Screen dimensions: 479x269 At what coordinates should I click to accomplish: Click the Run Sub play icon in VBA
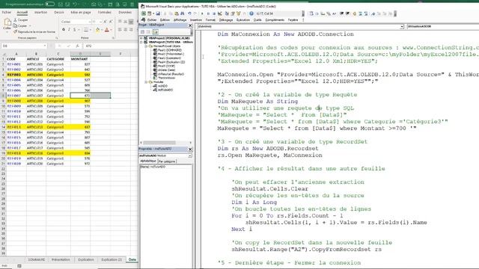pos(202,13)
